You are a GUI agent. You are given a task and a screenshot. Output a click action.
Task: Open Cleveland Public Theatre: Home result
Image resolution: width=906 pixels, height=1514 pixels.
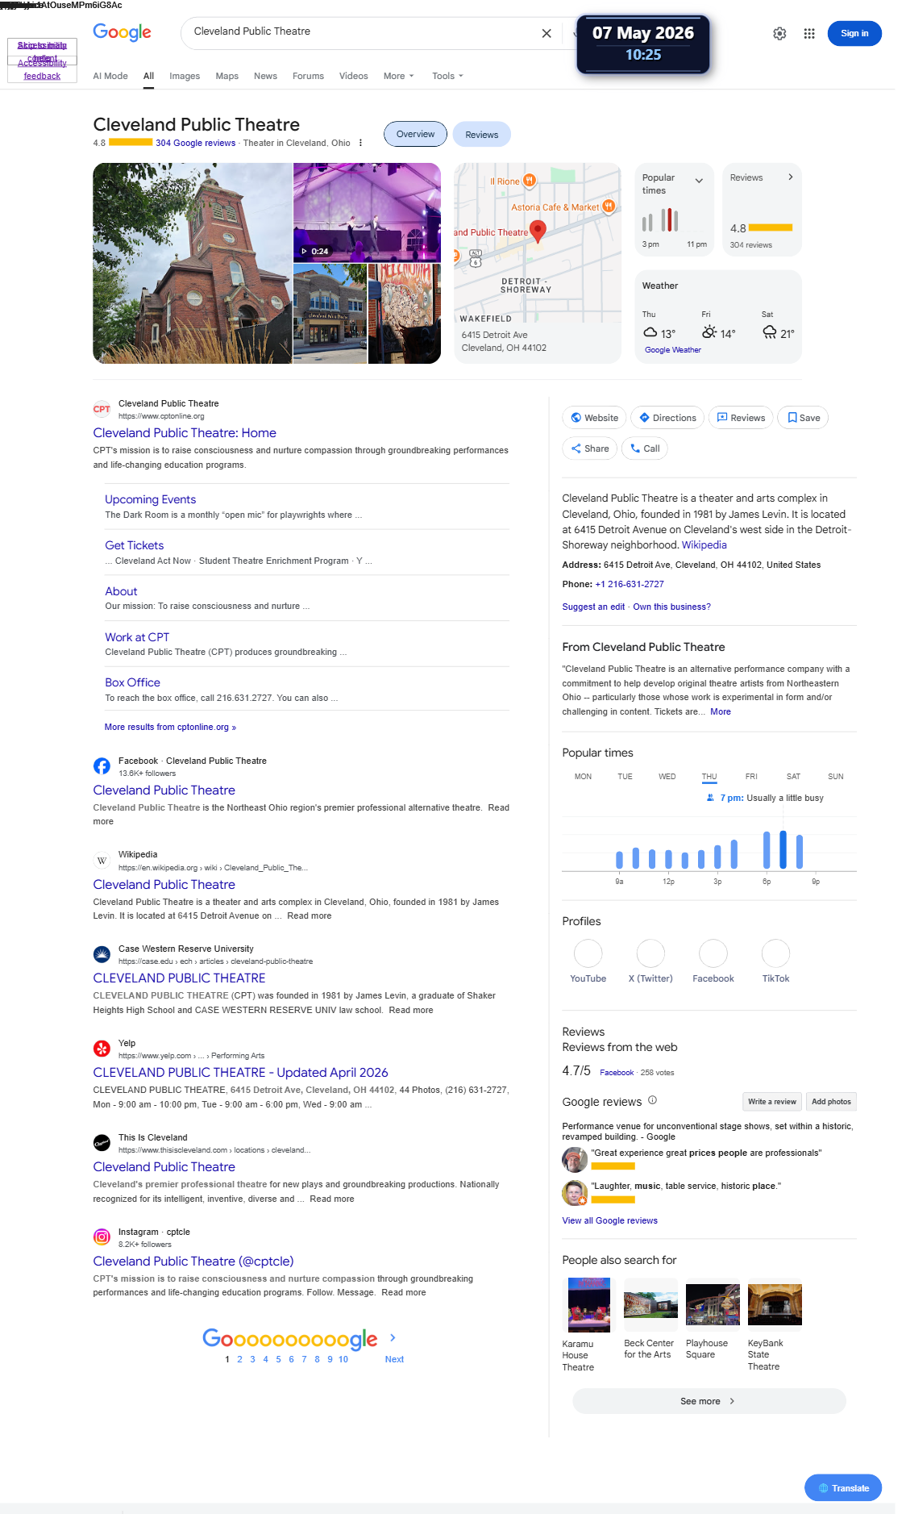185,433
